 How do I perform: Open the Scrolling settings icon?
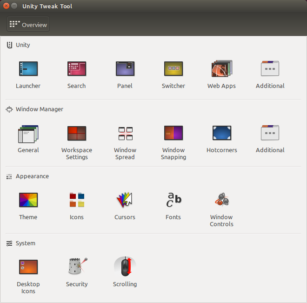(x=125, y=266)
